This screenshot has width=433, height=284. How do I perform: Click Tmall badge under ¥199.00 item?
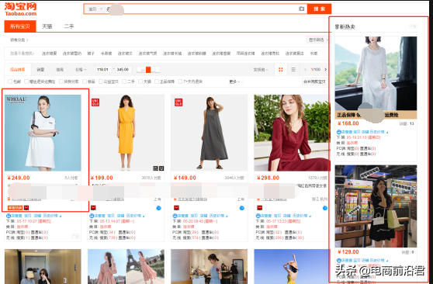click(93, 207)
